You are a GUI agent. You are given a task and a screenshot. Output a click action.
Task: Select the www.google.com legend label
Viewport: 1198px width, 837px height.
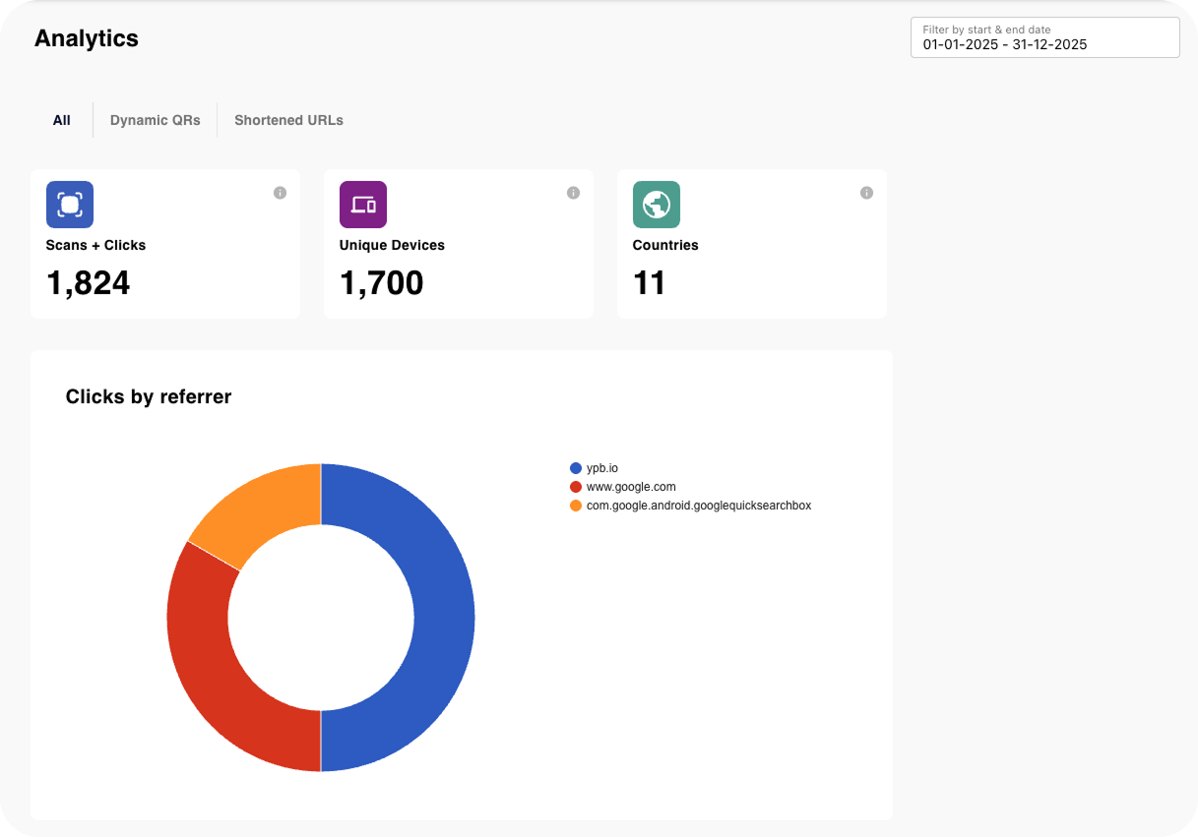pyautogui.click(x=631, y=487)
